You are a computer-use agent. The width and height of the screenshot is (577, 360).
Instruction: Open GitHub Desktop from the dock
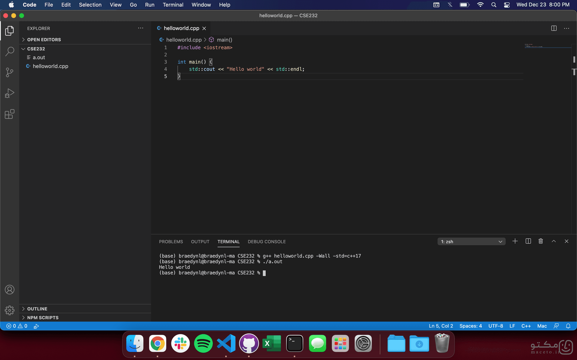pyautogui.click(x=249, y=343)
